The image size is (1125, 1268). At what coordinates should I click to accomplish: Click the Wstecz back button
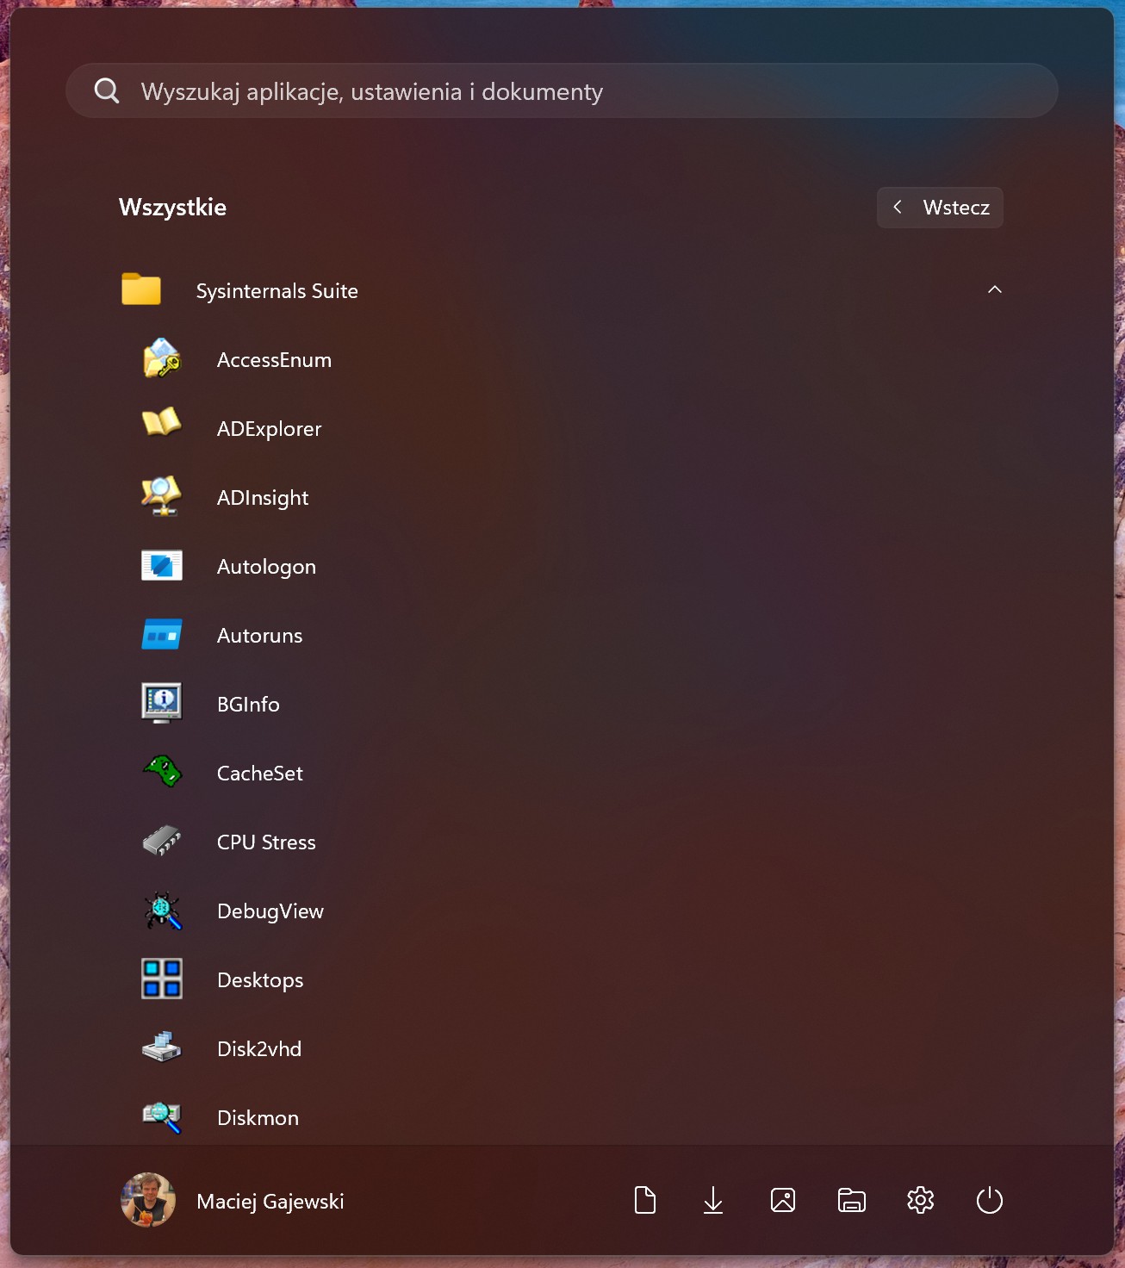point(940,208)
